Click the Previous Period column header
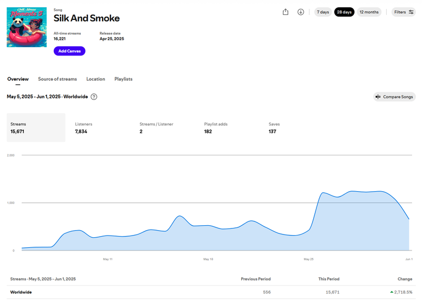422x307 pixels. pyautogui.click(x=256, y=279)
